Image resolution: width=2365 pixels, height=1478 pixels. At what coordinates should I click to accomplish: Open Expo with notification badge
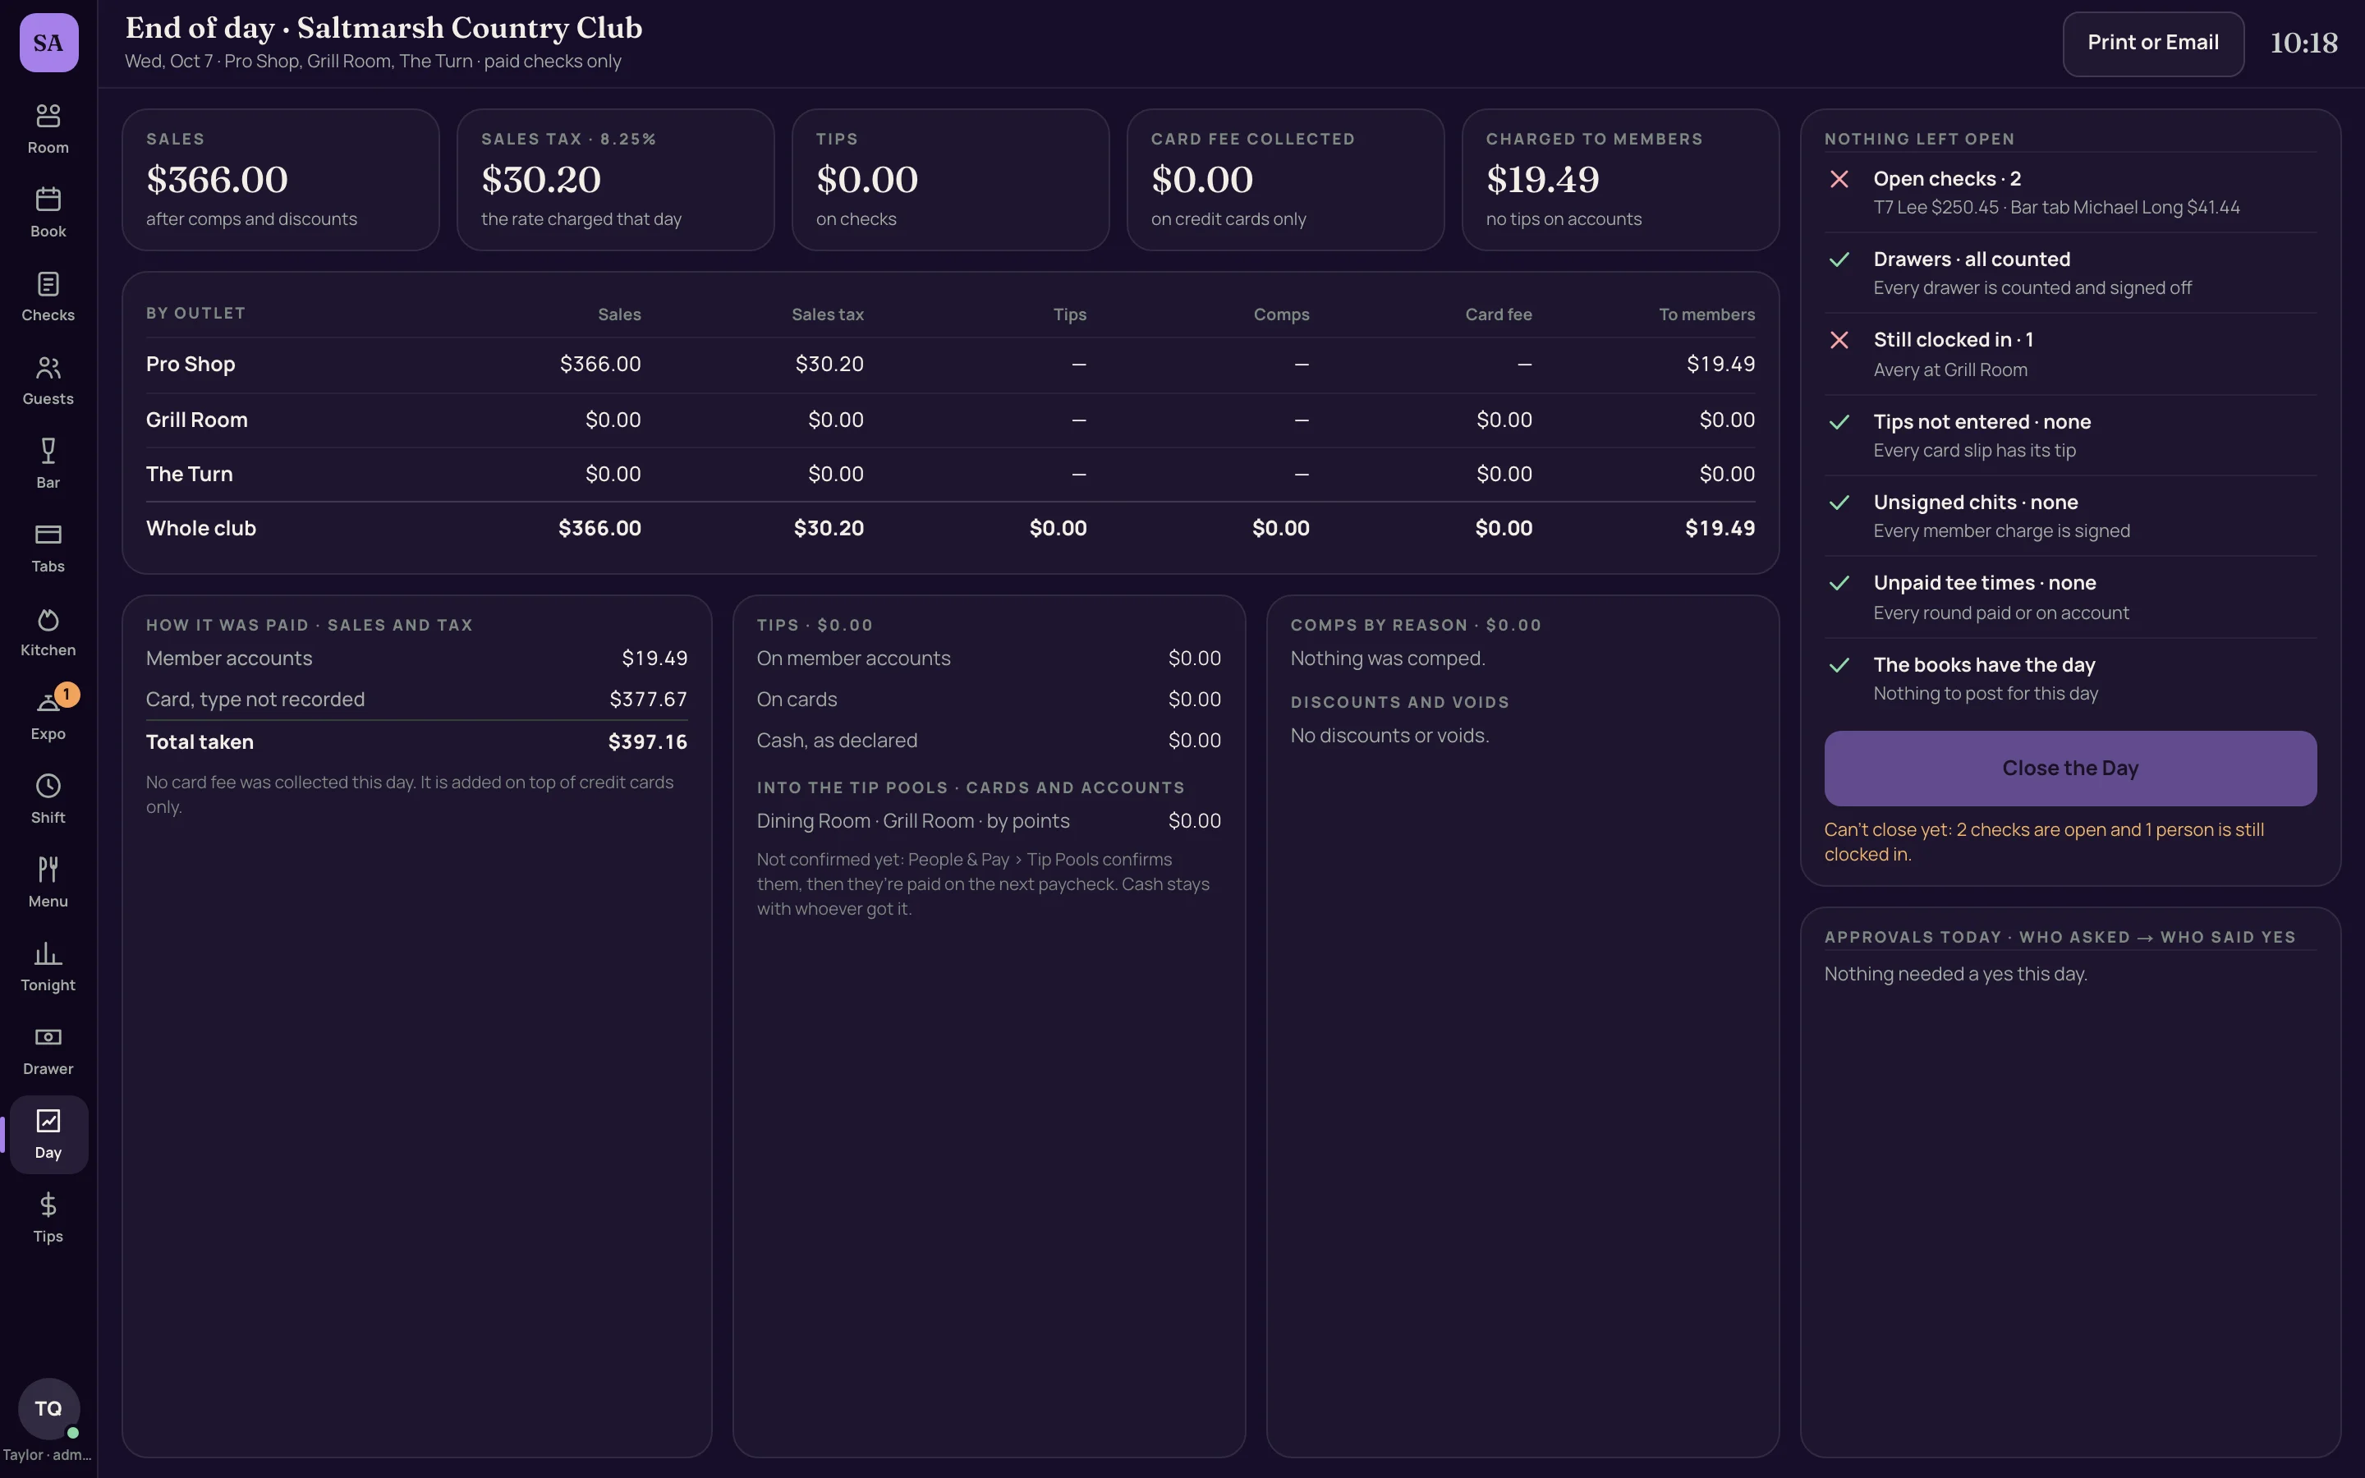pos(48,715)
